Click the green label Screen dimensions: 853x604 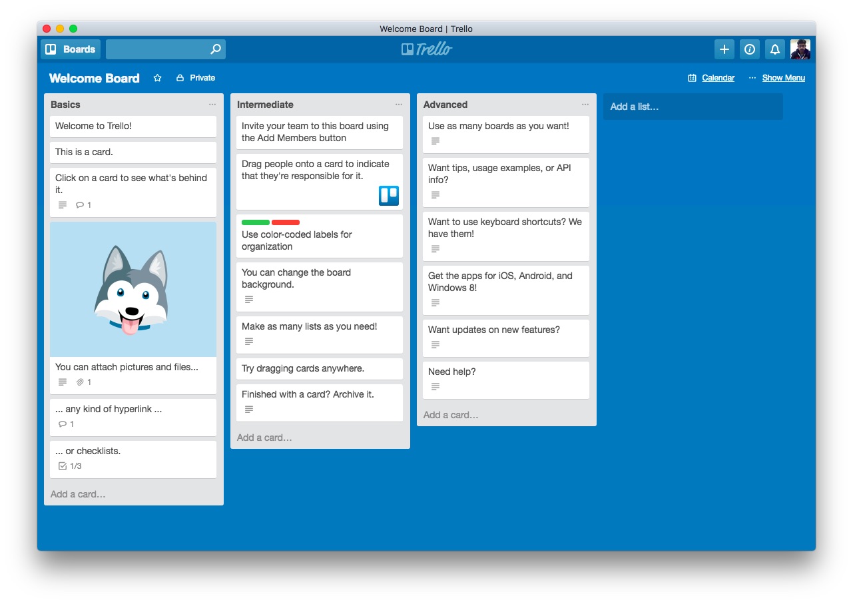(256, 222)
